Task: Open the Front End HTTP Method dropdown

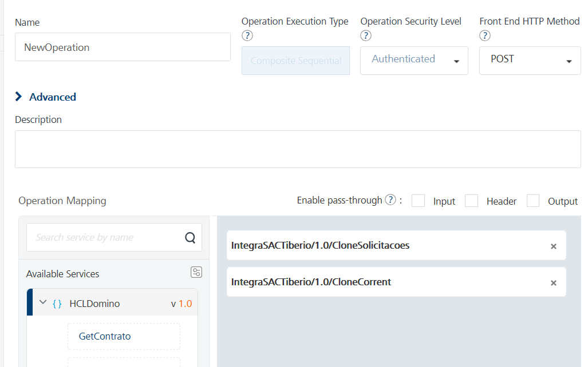Action: (530, 61)
